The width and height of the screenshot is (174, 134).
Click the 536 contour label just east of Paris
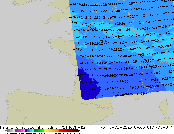click(122, 42)
